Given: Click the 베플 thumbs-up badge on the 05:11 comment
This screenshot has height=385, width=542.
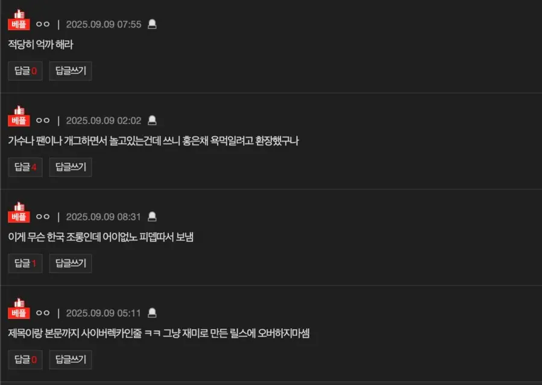Looking at the screenshot, I should point(19,309).
